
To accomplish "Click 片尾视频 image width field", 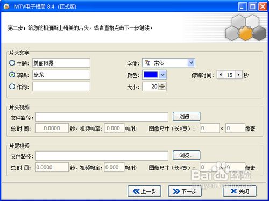I will coord(210,167).
